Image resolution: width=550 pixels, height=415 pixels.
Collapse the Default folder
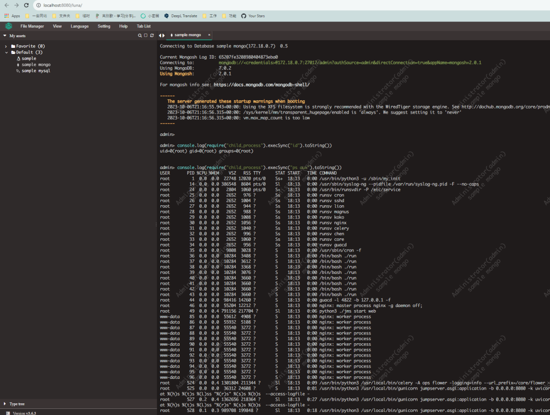6,52
